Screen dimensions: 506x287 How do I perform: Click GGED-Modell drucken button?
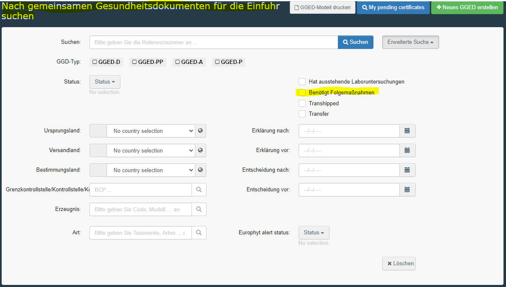point(322,8)
